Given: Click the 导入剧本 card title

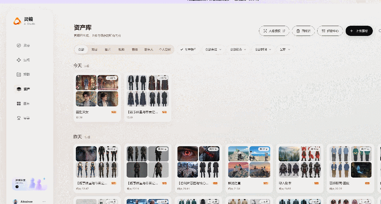Looking at the screenshot, I should 285,183.
